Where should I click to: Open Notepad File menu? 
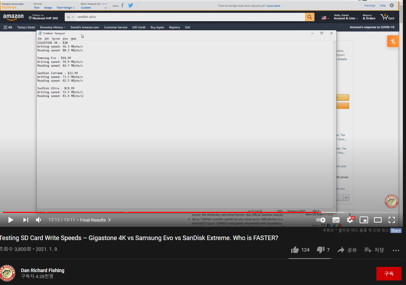coord(40,39)
